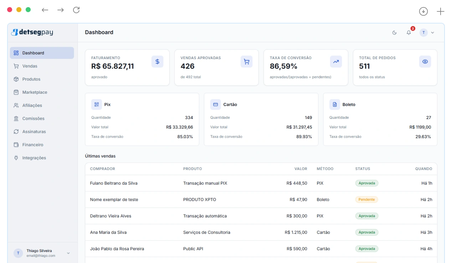
Task: Toggle dark mode moon icon
Action: pos(394,32)
